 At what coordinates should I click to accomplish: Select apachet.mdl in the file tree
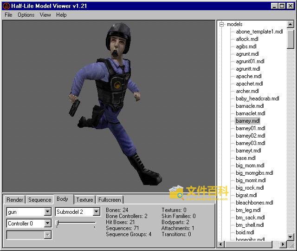249,84
